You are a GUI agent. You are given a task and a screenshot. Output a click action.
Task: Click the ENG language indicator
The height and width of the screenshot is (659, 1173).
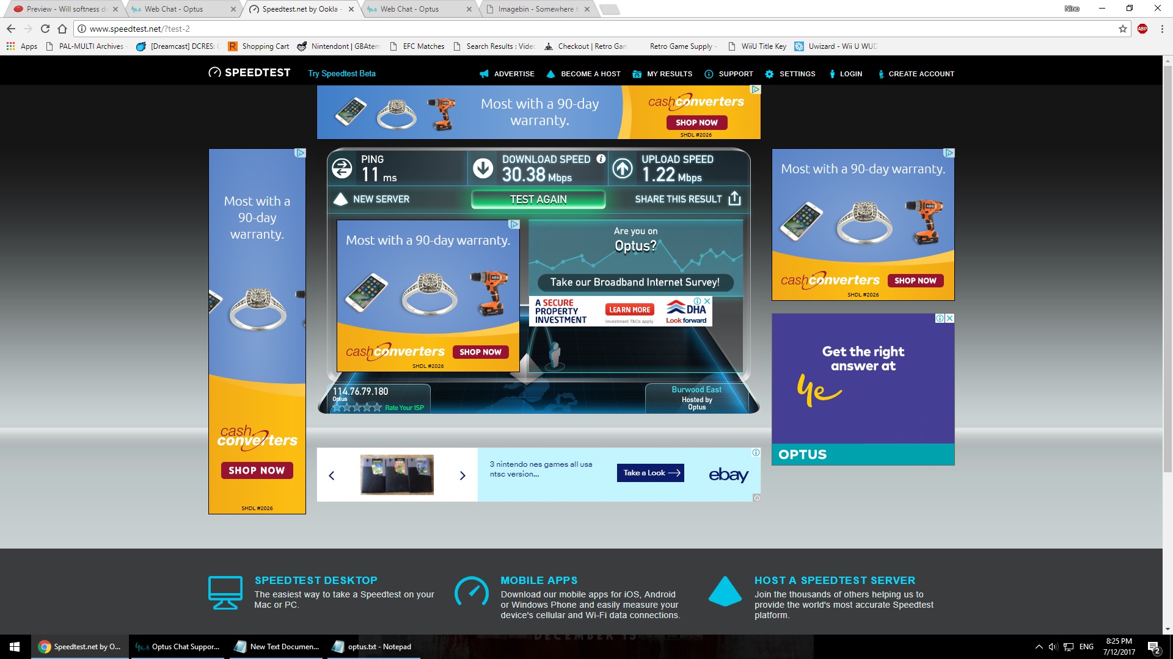[1086, 647]
